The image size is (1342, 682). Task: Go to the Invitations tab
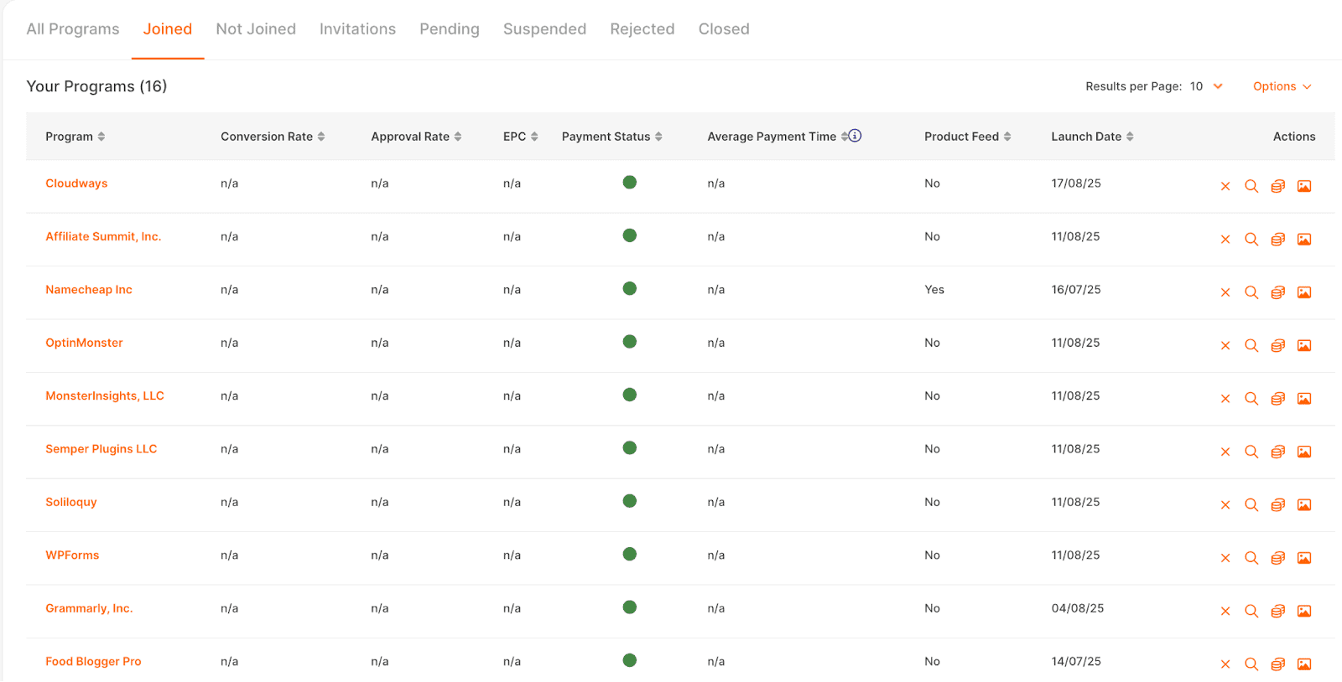click(x=357, y=29)
